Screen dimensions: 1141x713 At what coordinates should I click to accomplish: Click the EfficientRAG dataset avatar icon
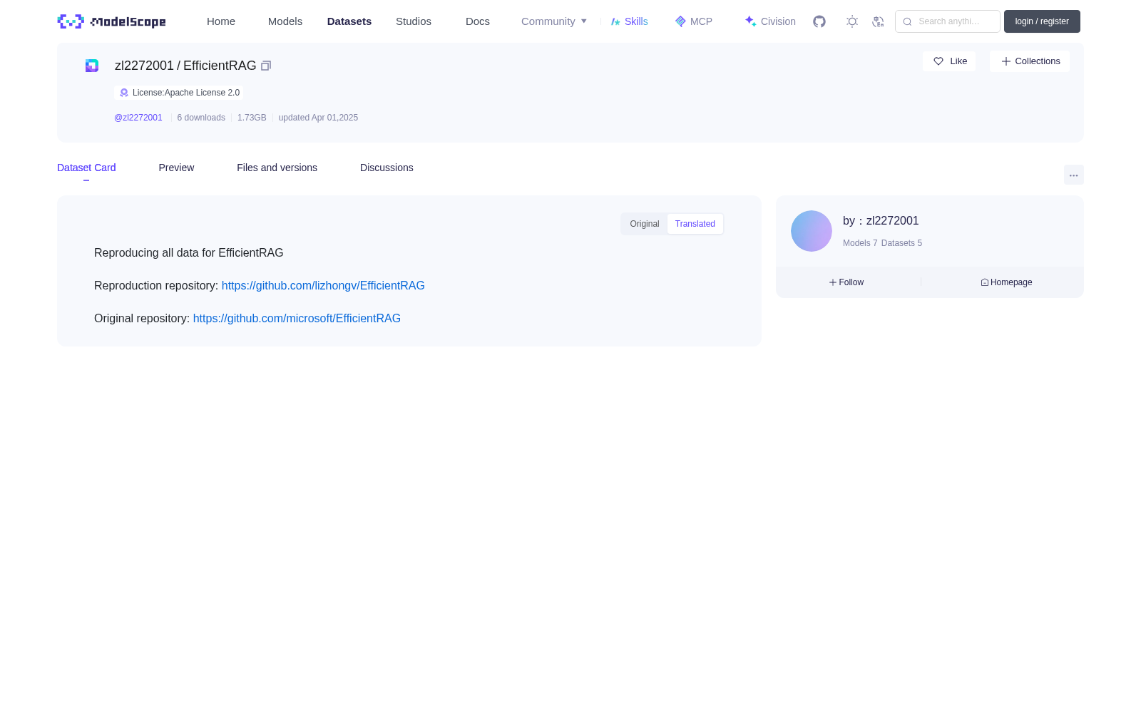click(92, 66)
